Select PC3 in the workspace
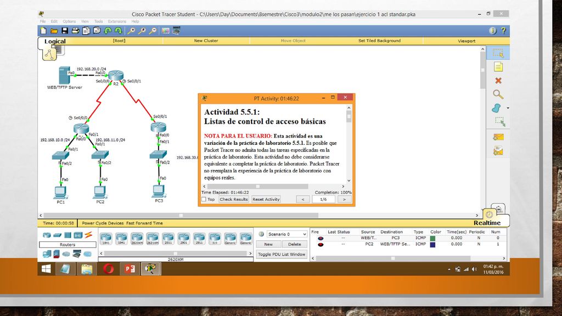Image resolution: width=562 pixels, height=316 pixels. pyautogui.click(x=159, y=191)
